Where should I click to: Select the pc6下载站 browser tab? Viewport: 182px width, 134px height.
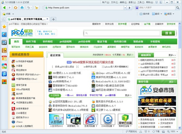[x=28, y=19]
